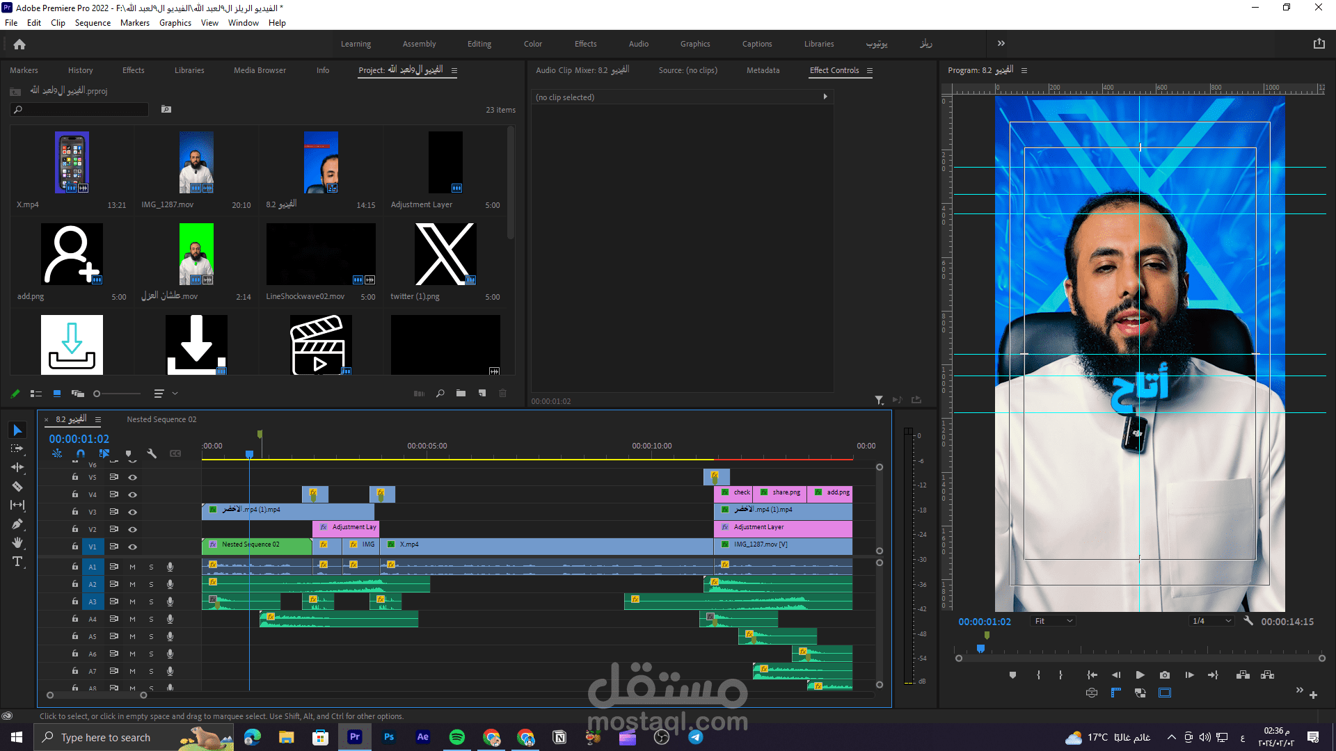1336x751 pixels.
Task: Select the X.mp4 thumbnail in project bin
Action: click(72, 163)
